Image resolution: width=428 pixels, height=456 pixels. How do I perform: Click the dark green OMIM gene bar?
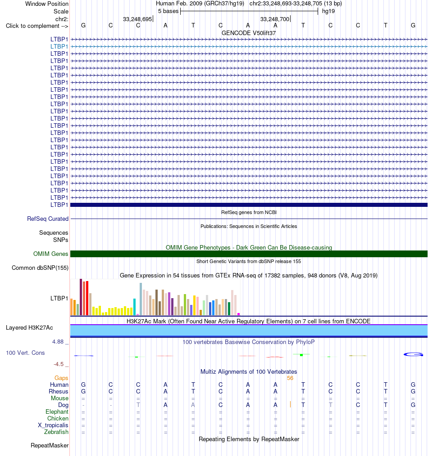249,254
